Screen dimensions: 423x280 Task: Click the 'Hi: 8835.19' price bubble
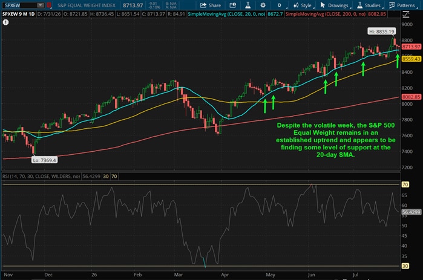click(x=382, y=31)
